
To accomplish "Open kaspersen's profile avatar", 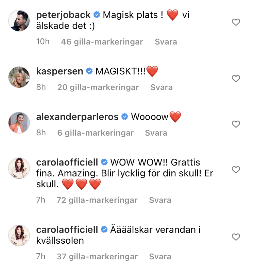I will [19, 77].
